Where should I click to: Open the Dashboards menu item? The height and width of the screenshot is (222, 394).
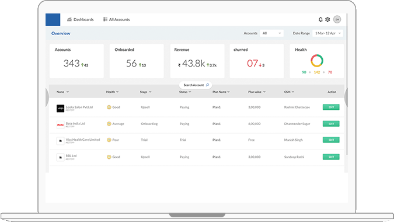coord(80,20)
